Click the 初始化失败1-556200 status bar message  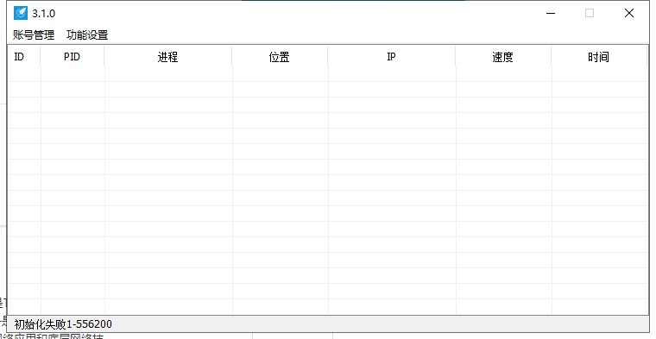click(x=63, y=324)
